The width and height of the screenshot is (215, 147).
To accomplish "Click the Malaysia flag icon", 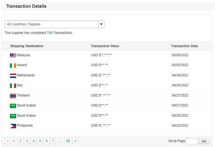I will click(13, 55).
